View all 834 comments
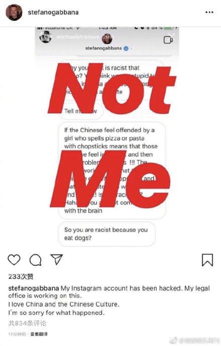The height and width of the screenshot is (346, 221). 27,323
